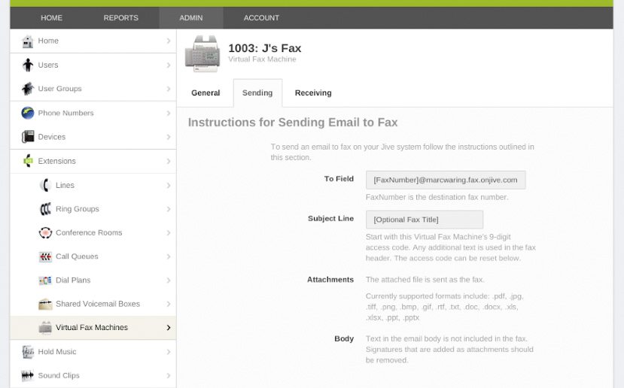The height and width of the screenshot is (388, 624).
Task: Open Phone Numbers in sidebar
Action: [93, 113]
